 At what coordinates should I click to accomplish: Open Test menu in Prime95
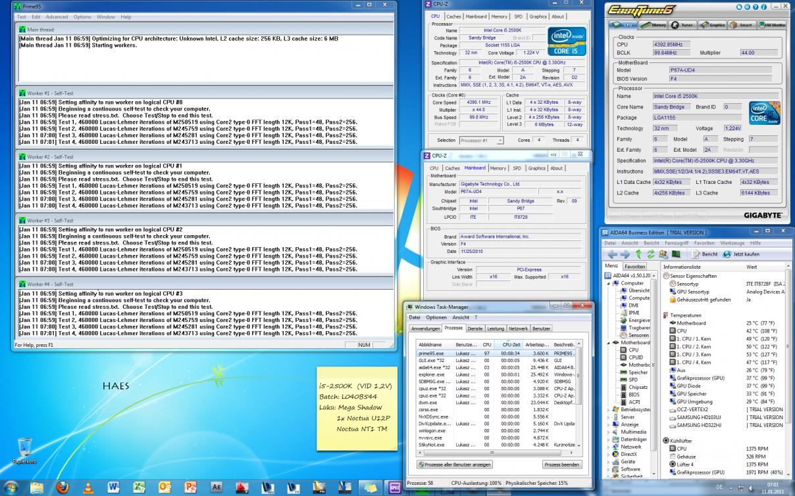pos(21,16)
